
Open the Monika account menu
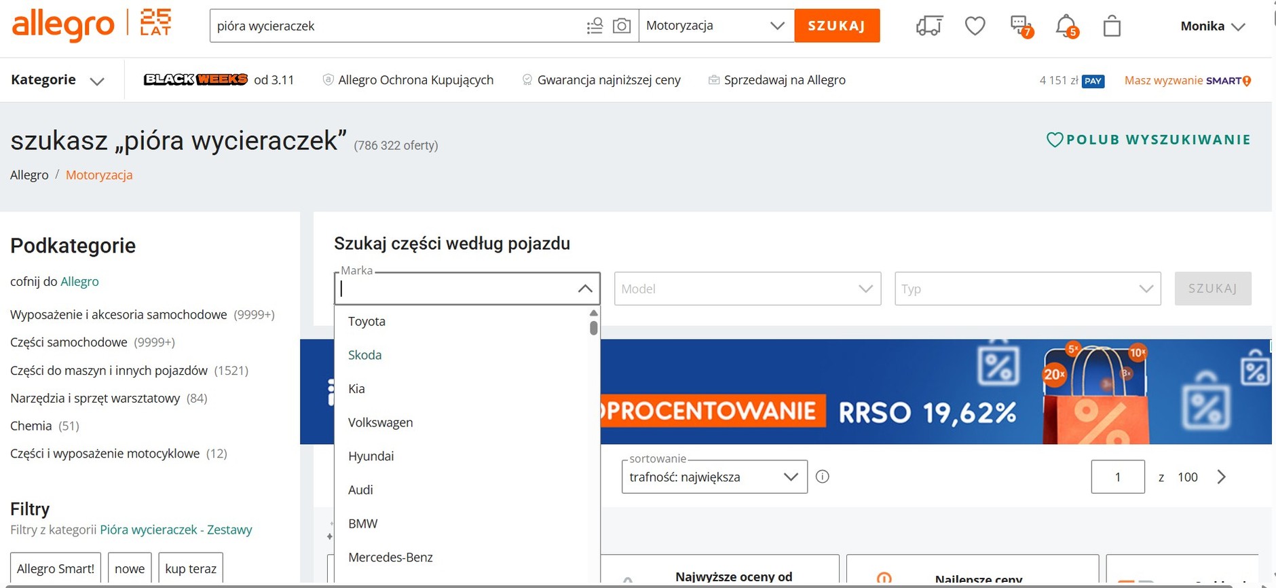[x=1213, y=26]
